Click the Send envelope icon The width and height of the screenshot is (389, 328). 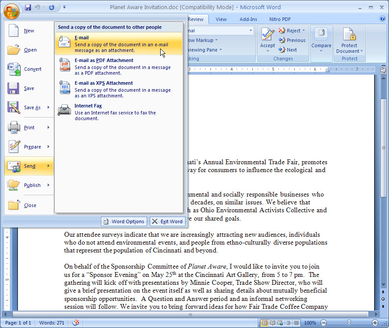click(14, 166)
